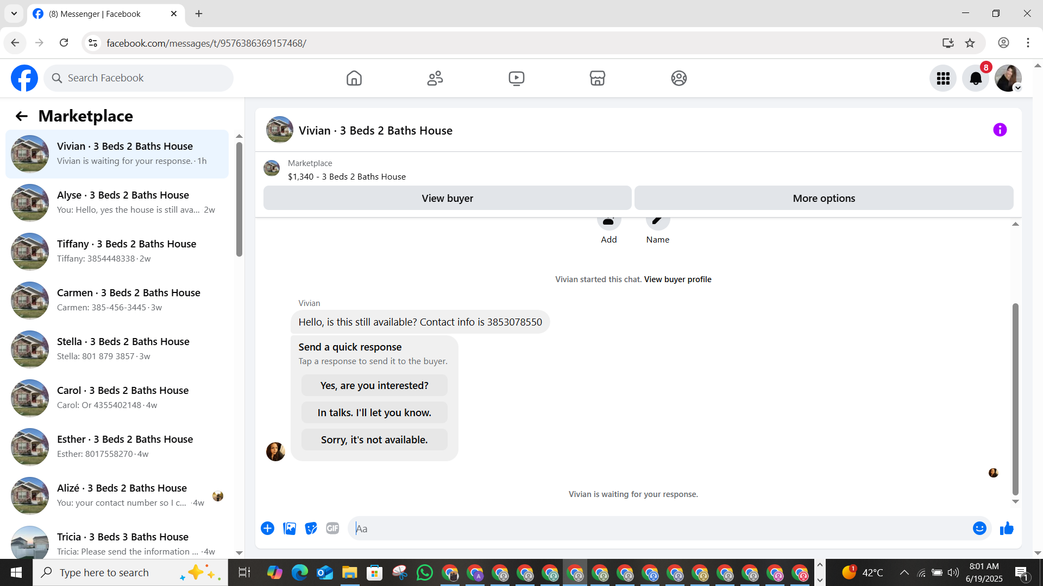Viewport: 1043px width, 586px height.
Task: Close the Messenger browser tab
Action: click(x=174, y=14)
